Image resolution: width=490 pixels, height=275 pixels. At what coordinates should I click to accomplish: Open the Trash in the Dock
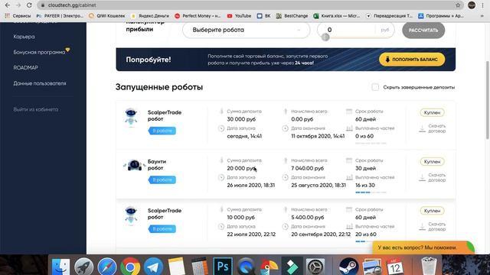(429, 266)
